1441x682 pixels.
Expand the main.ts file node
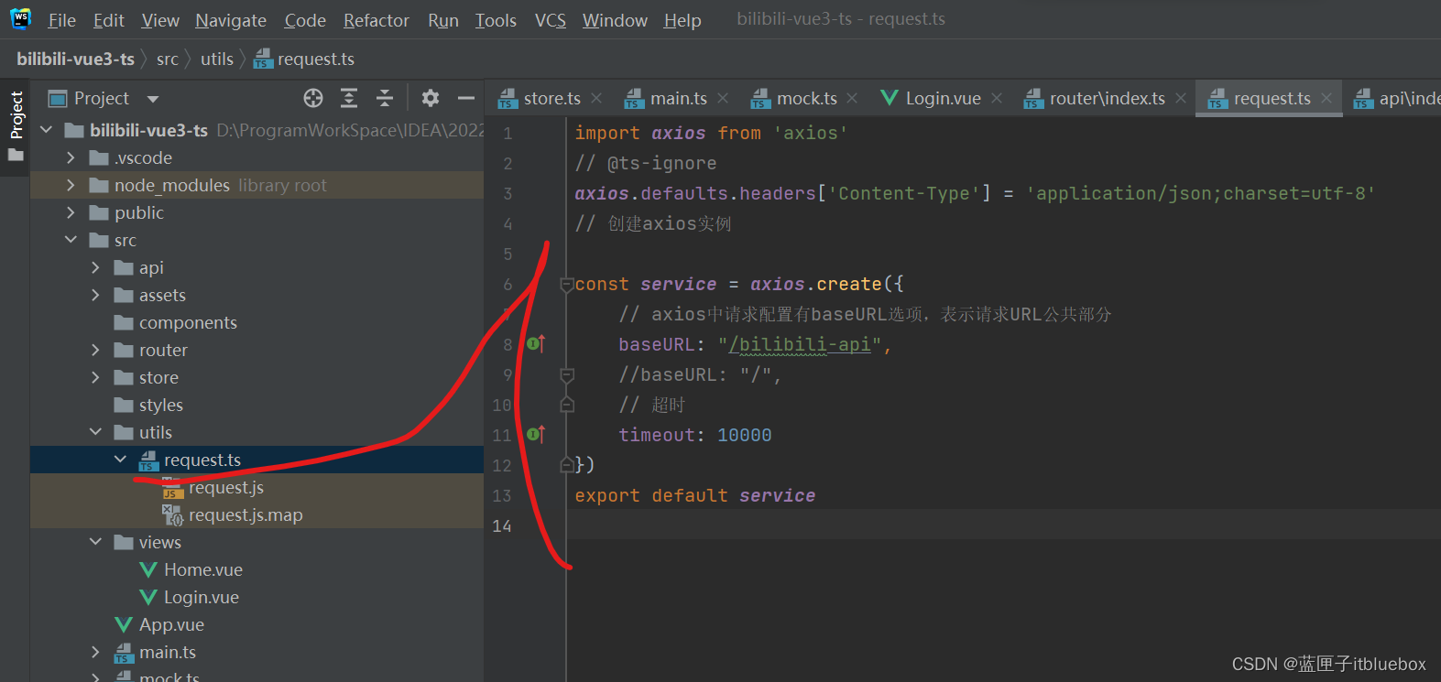pos(95,652)
